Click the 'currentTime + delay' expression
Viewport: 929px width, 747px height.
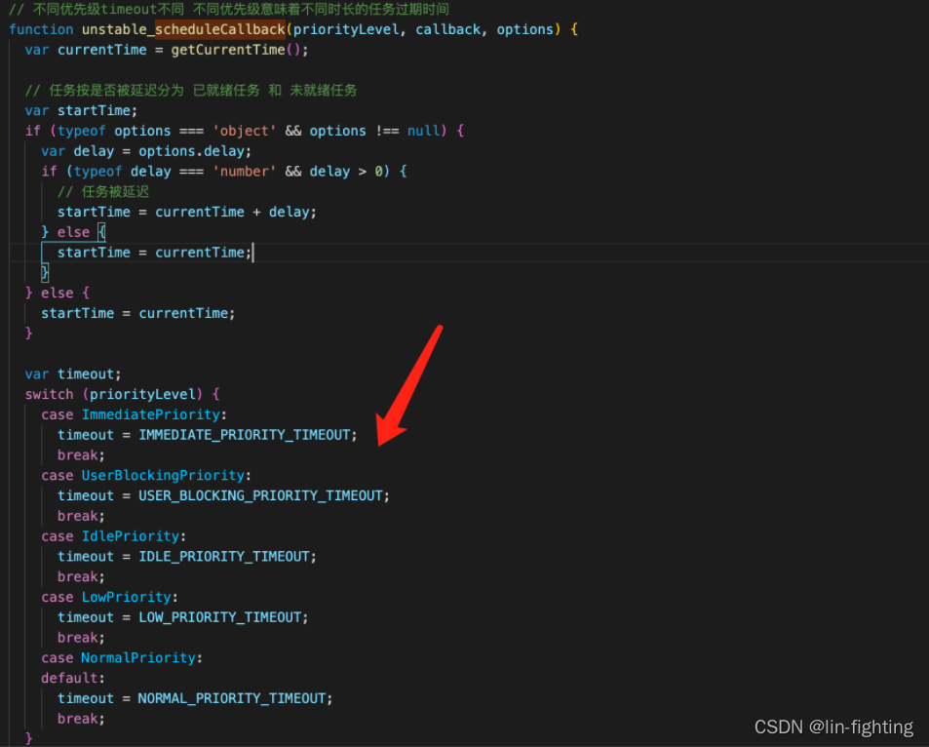(232, 212)
